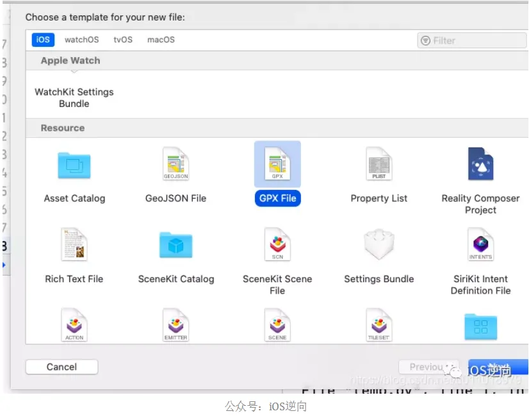Click the Property List label
This screenshot has height=418, width=529.
[379, 198]
